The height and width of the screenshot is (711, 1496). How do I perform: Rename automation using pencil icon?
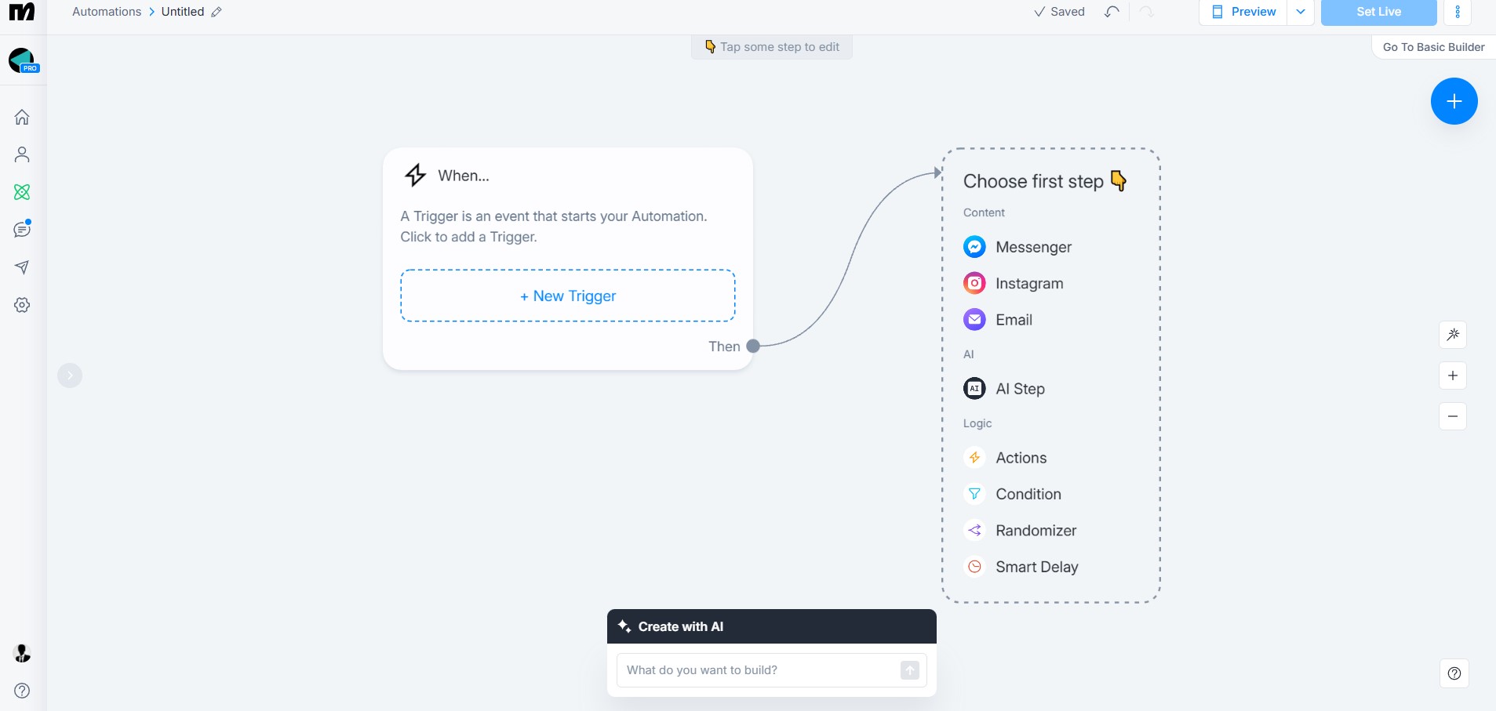(217, 12)
